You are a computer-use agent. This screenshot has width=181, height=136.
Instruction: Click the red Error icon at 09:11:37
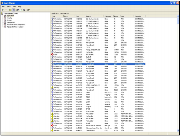[52, 54]
